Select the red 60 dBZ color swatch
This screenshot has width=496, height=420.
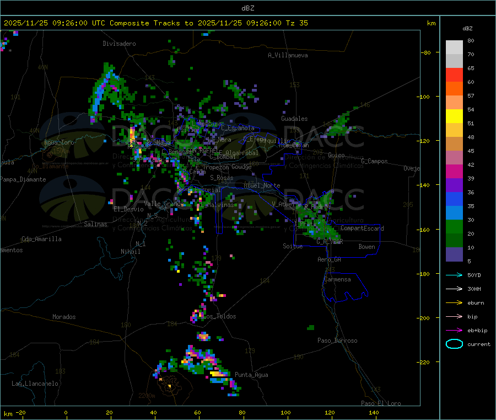(454, 75)
